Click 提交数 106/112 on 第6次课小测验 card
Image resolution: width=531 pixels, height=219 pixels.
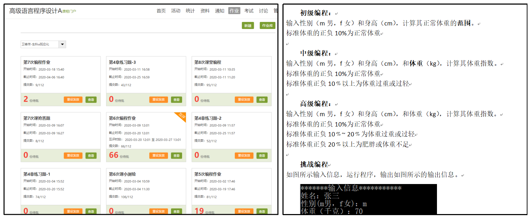(121, 197)
